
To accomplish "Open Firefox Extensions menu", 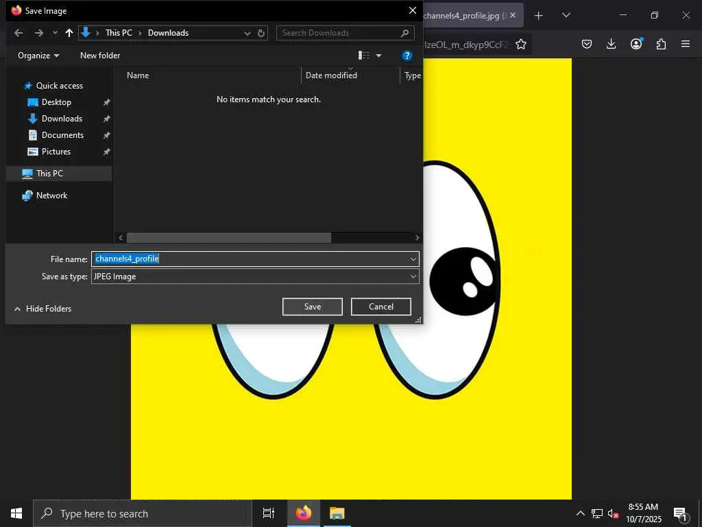I will point(661,45).
